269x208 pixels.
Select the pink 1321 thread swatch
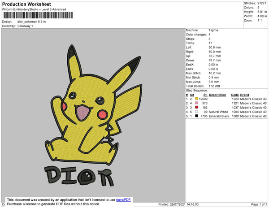click(x=196, y=103)
